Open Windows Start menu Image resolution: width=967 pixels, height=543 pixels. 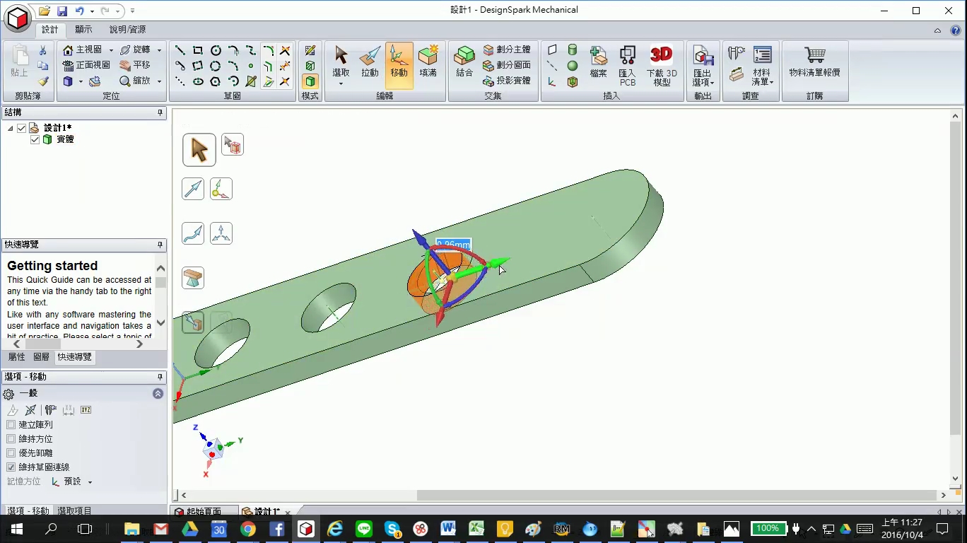(x=16, y=528)
